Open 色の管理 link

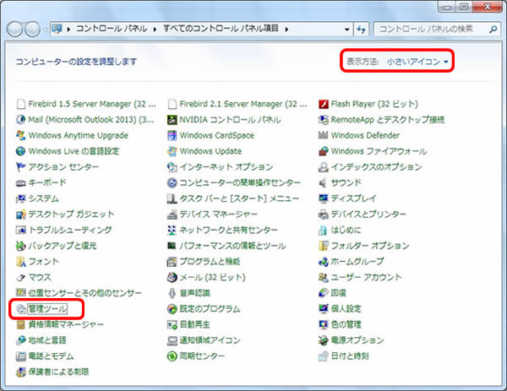coord(346,324)
